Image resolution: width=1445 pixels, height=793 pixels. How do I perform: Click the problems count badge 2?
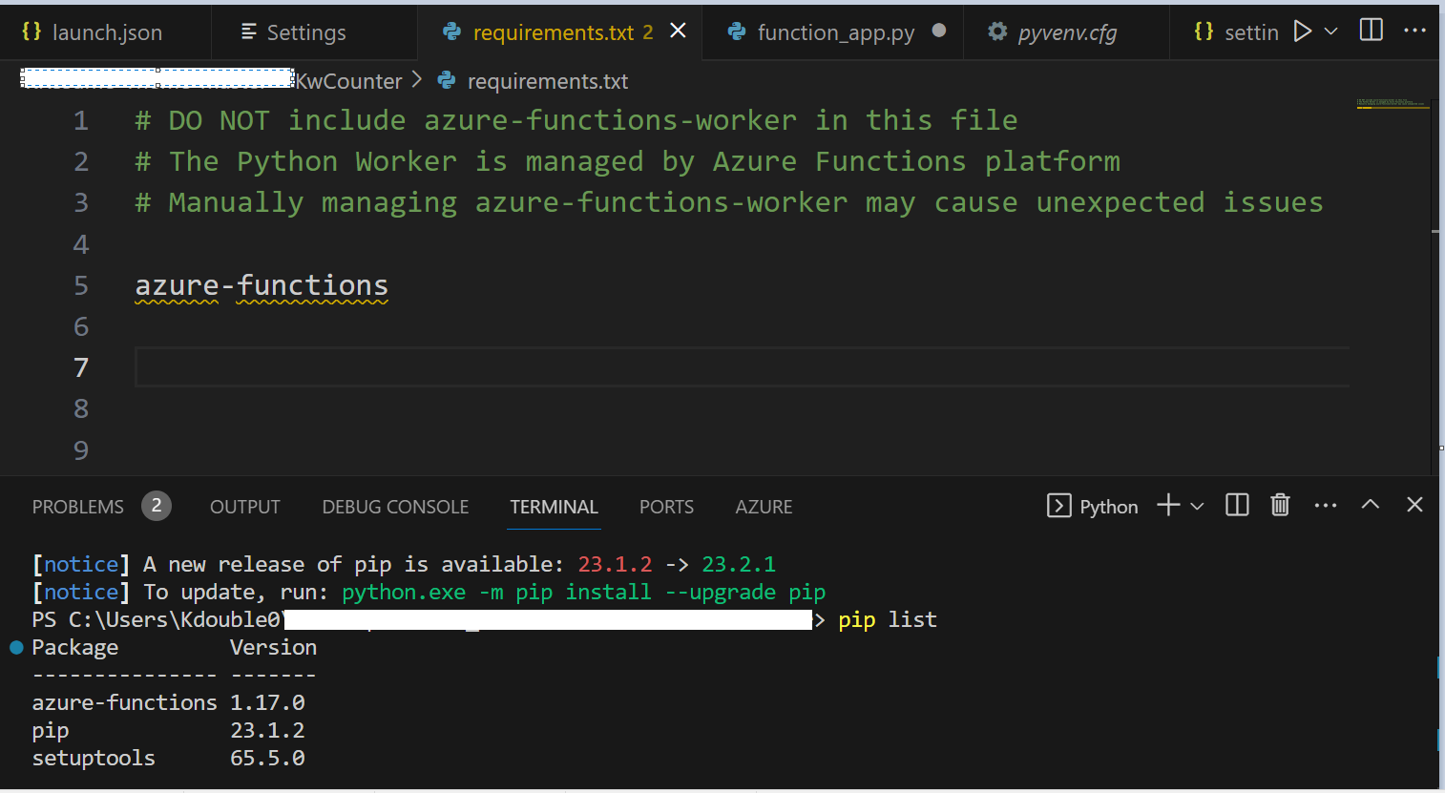[157, 506]
